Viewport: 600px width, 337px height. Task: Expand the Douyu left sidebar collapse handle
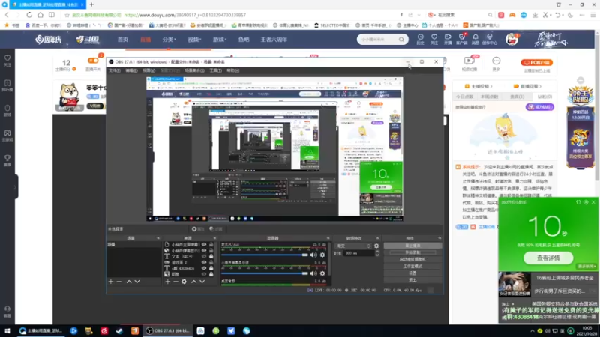[x=15, y=186]
